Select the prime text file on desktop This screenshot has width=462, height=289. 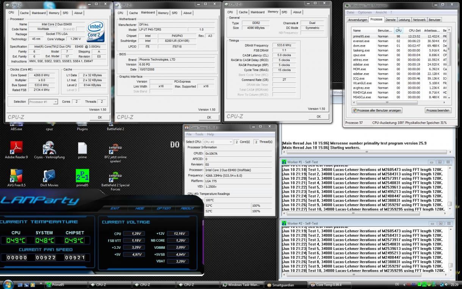pos(82,150)
